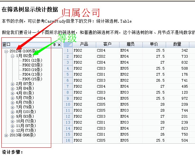Click 数量 cell 495 in row 7
This screenshot has width=195, height=156.
point(177,86)
